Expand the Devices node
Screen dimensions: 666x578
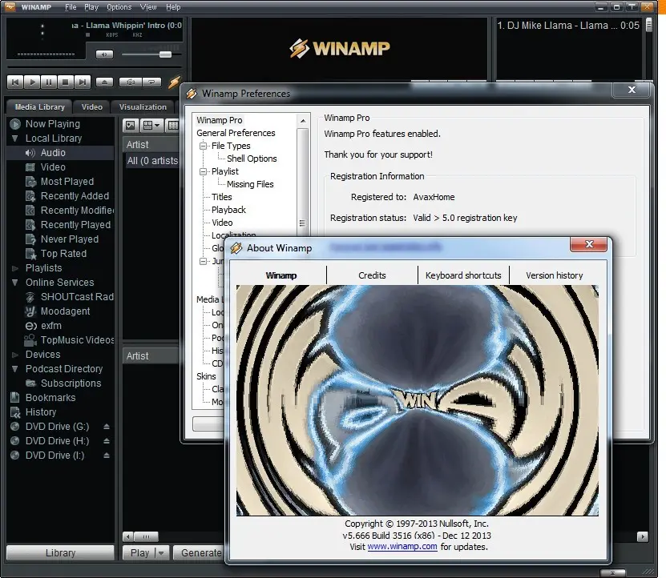pos(15,355)
